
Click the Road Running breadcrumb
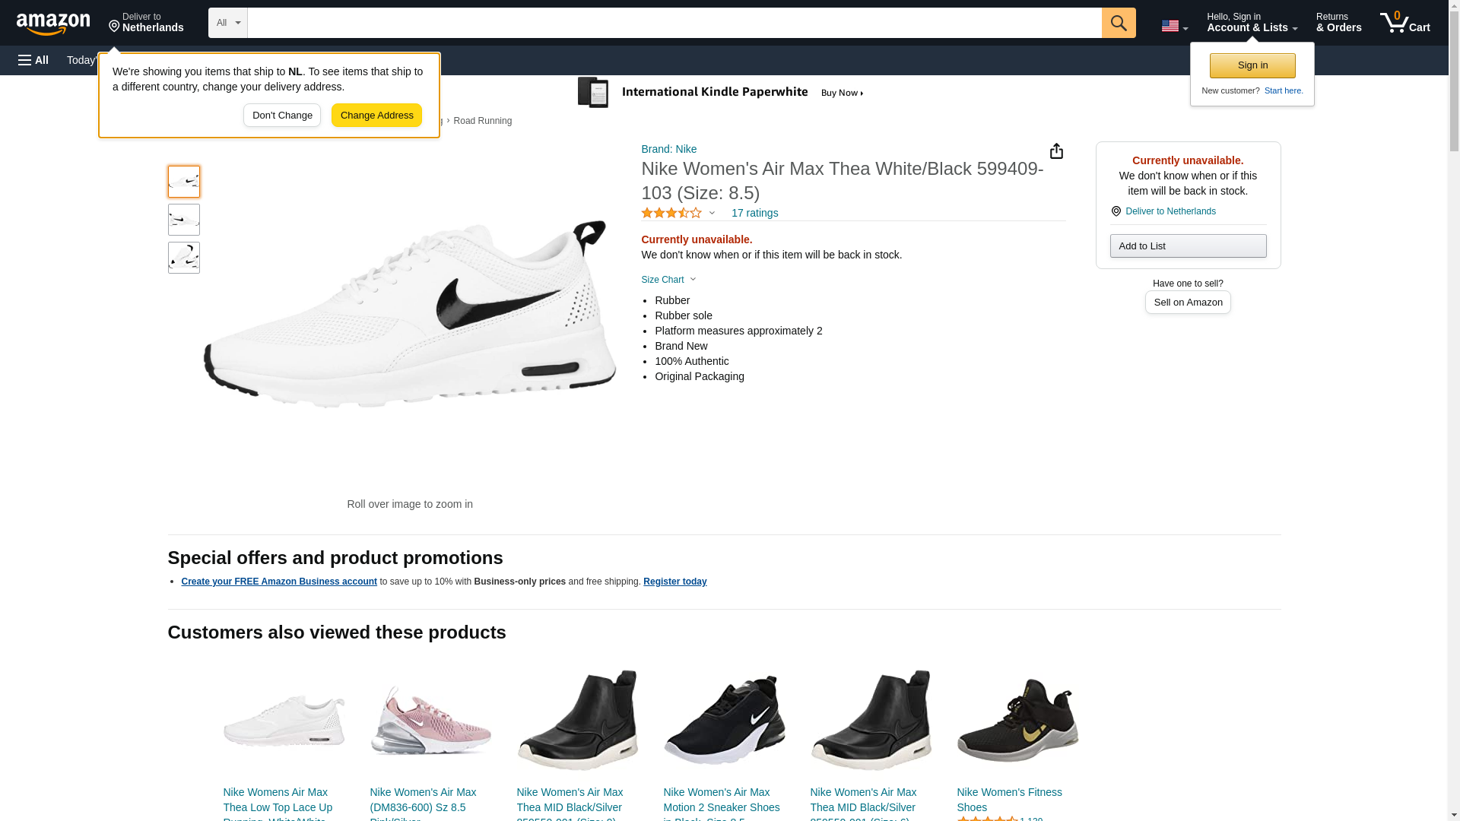click(x=482, y=121)
